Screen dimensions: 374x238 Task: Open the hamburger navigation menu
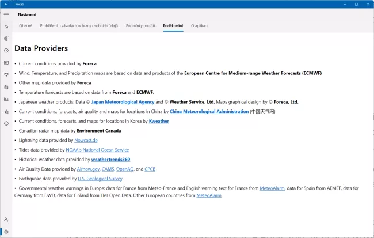click(6, 14)
